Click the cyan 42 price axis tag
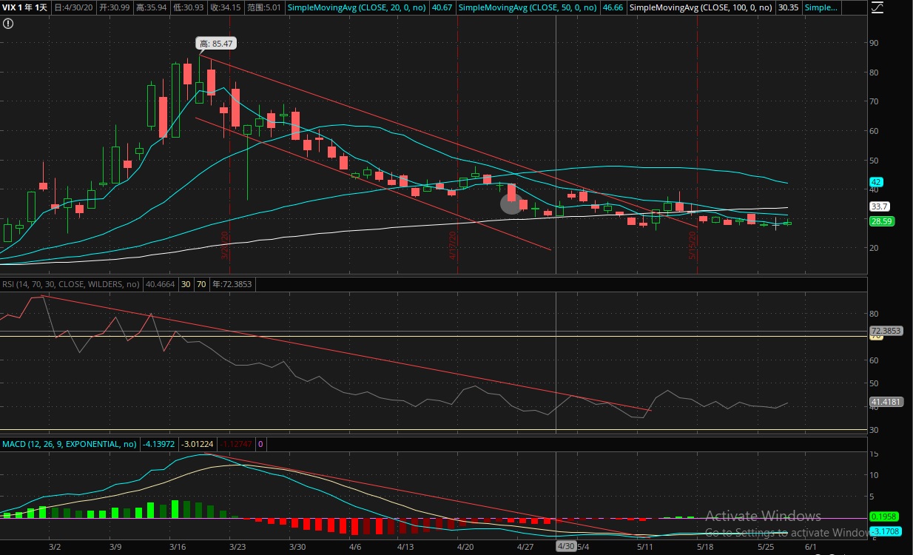Screen dimensions: 913x555 (x=875, y=182)
